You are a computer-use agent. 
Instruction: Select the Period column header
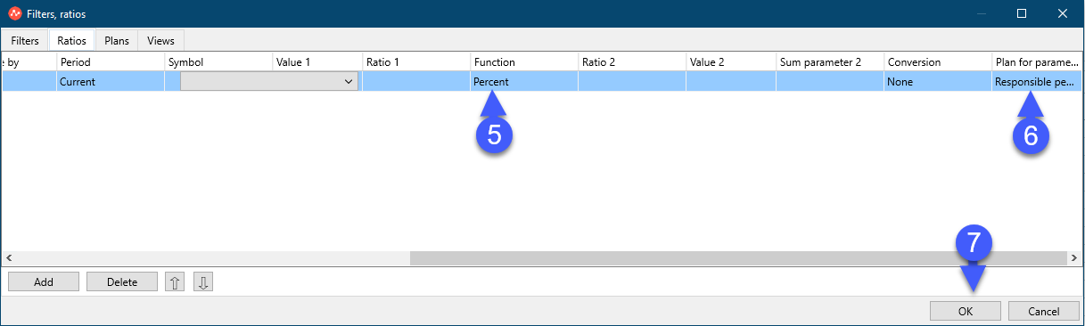point(111,62)
